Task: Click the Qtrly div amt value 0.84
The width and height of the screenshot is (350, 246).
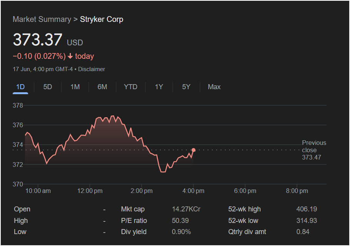Action: click(303, 232)
